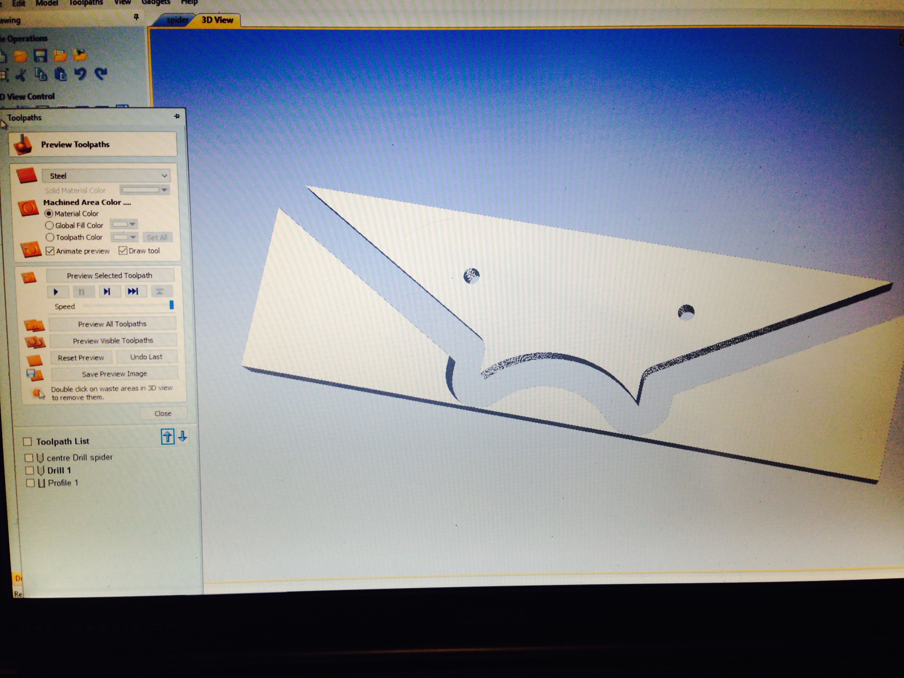Viewport: 904px width, 678px height.
Task: Select Global Fill Color radio button
Action: click(x=50, y=225)
